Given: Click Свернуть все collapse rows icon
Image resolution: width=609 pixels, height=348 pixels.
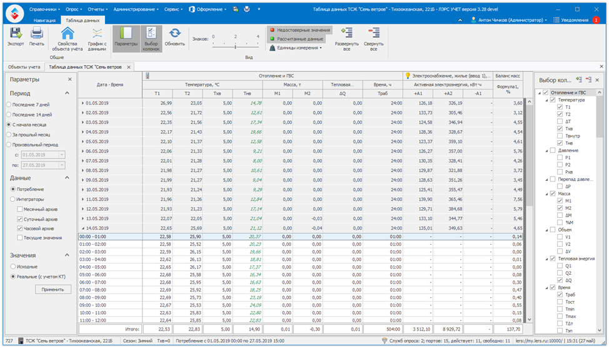Looking at the screenshot, I should click(x=374, y=33).
